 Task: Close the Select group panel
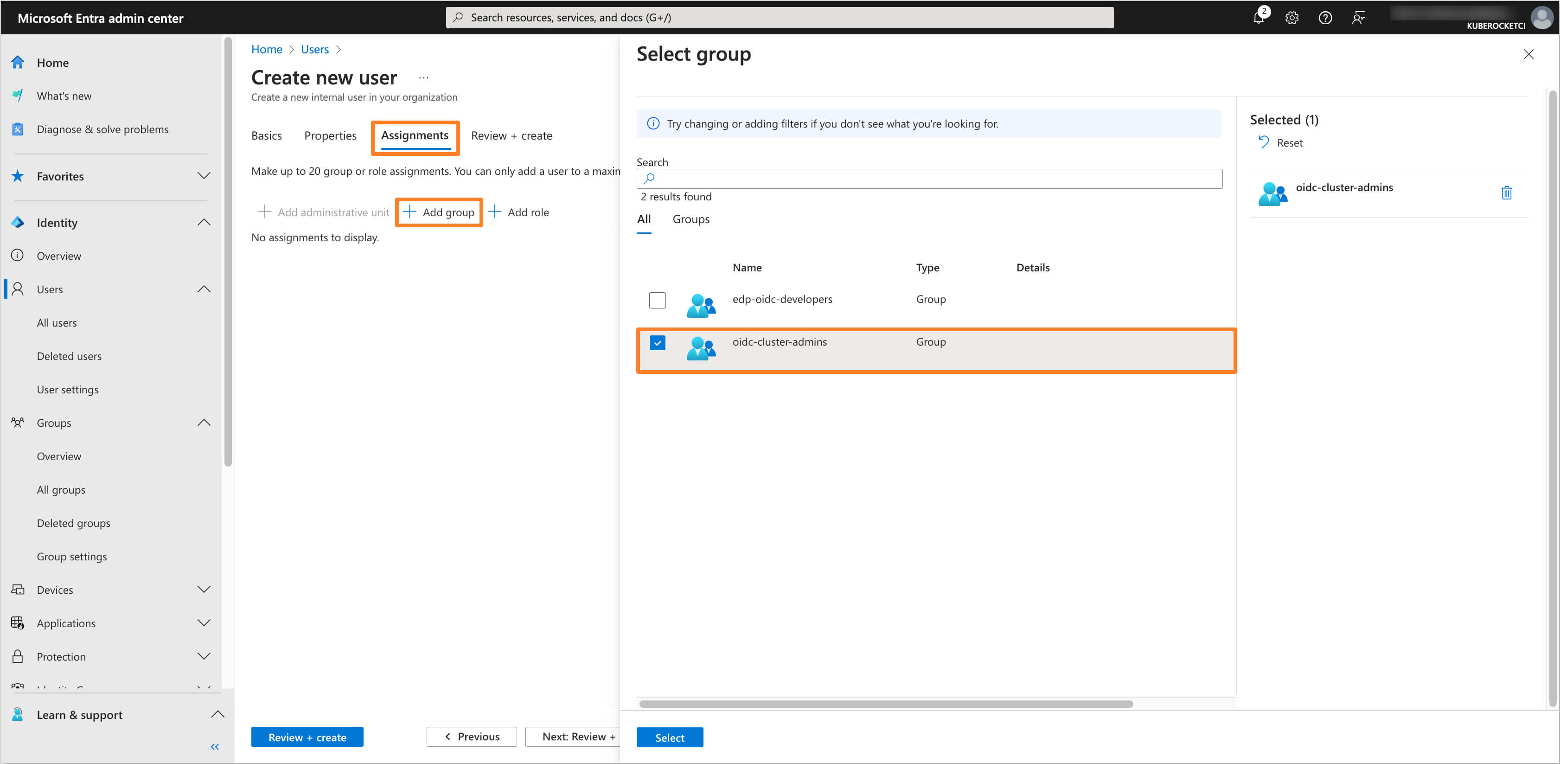click(x=1528, y=55)
